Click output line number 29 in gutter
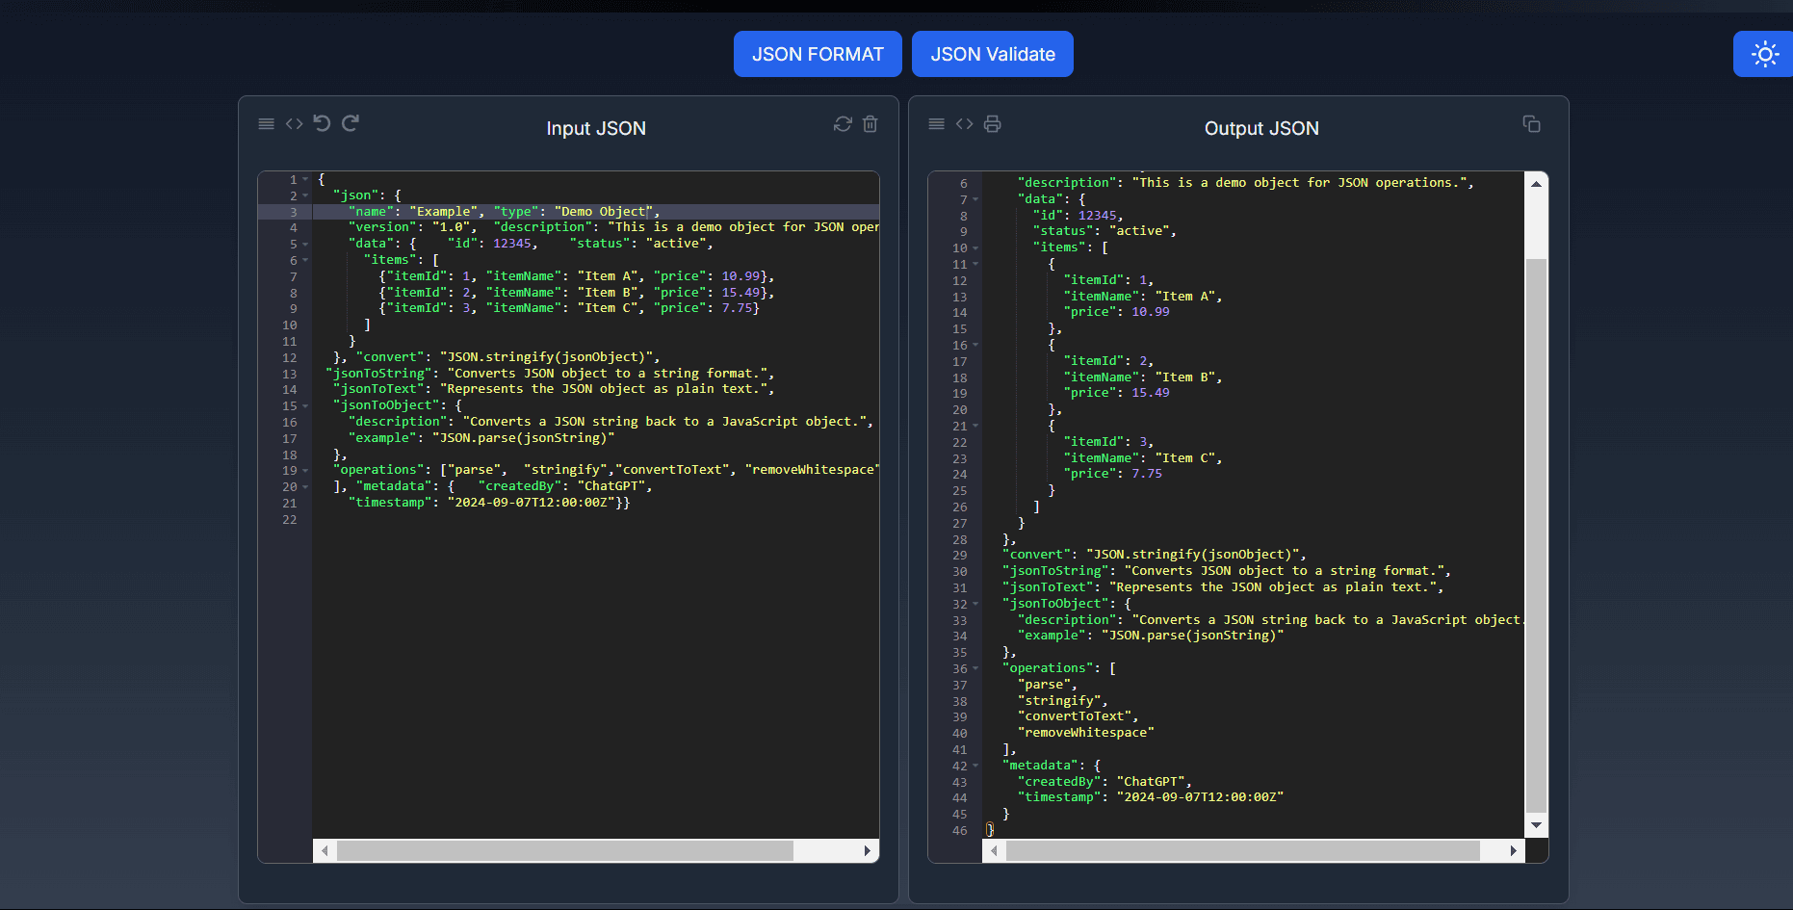Screen dimensions: 1793x910 point(960,556)
